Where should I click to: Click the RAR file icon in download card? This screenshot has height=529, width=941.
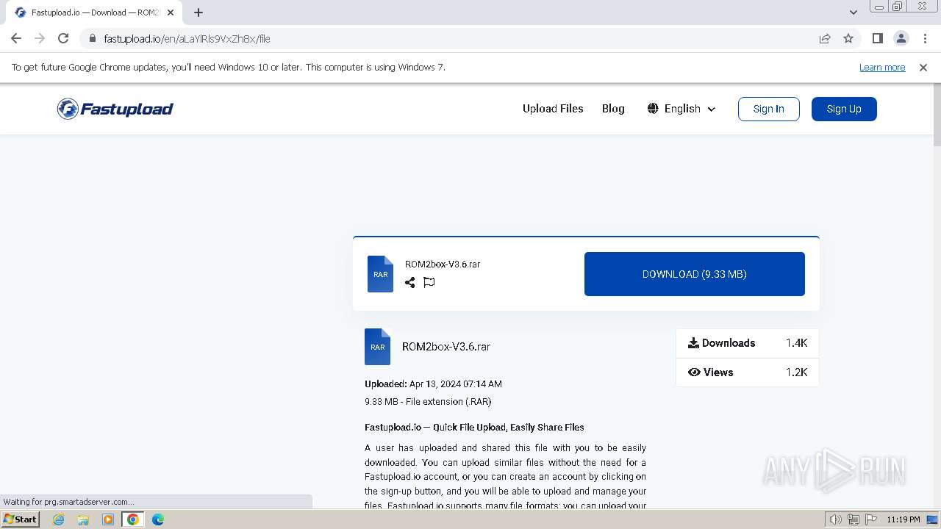click(380, 274)
